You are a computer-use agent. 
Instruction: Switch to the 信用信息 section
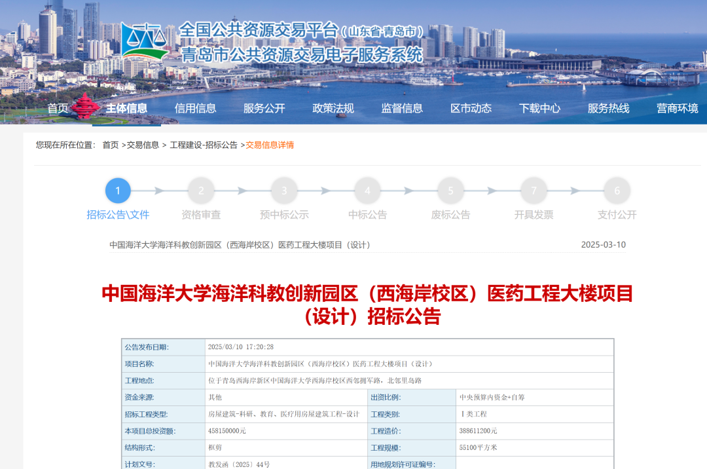[x=196, y=108]
